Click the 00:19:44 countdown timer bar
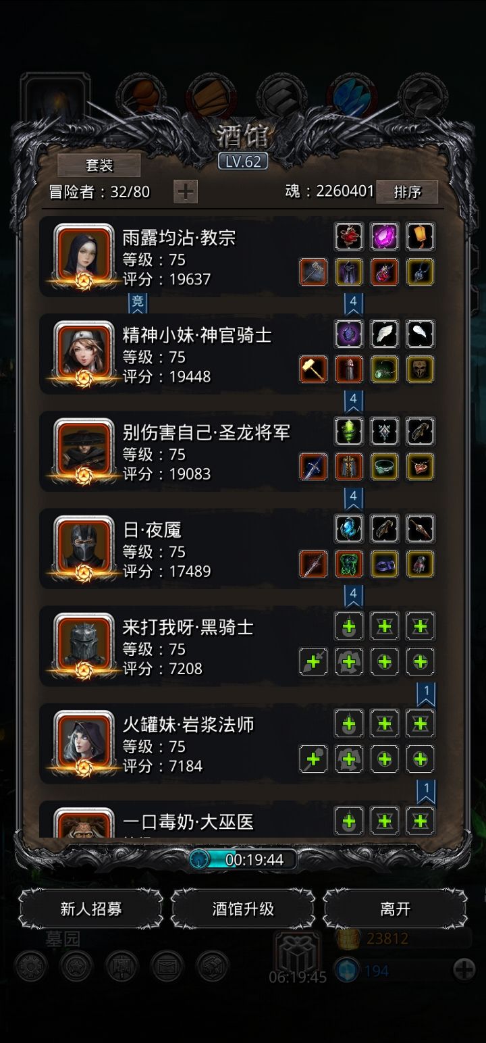 (x=243, y=859)
